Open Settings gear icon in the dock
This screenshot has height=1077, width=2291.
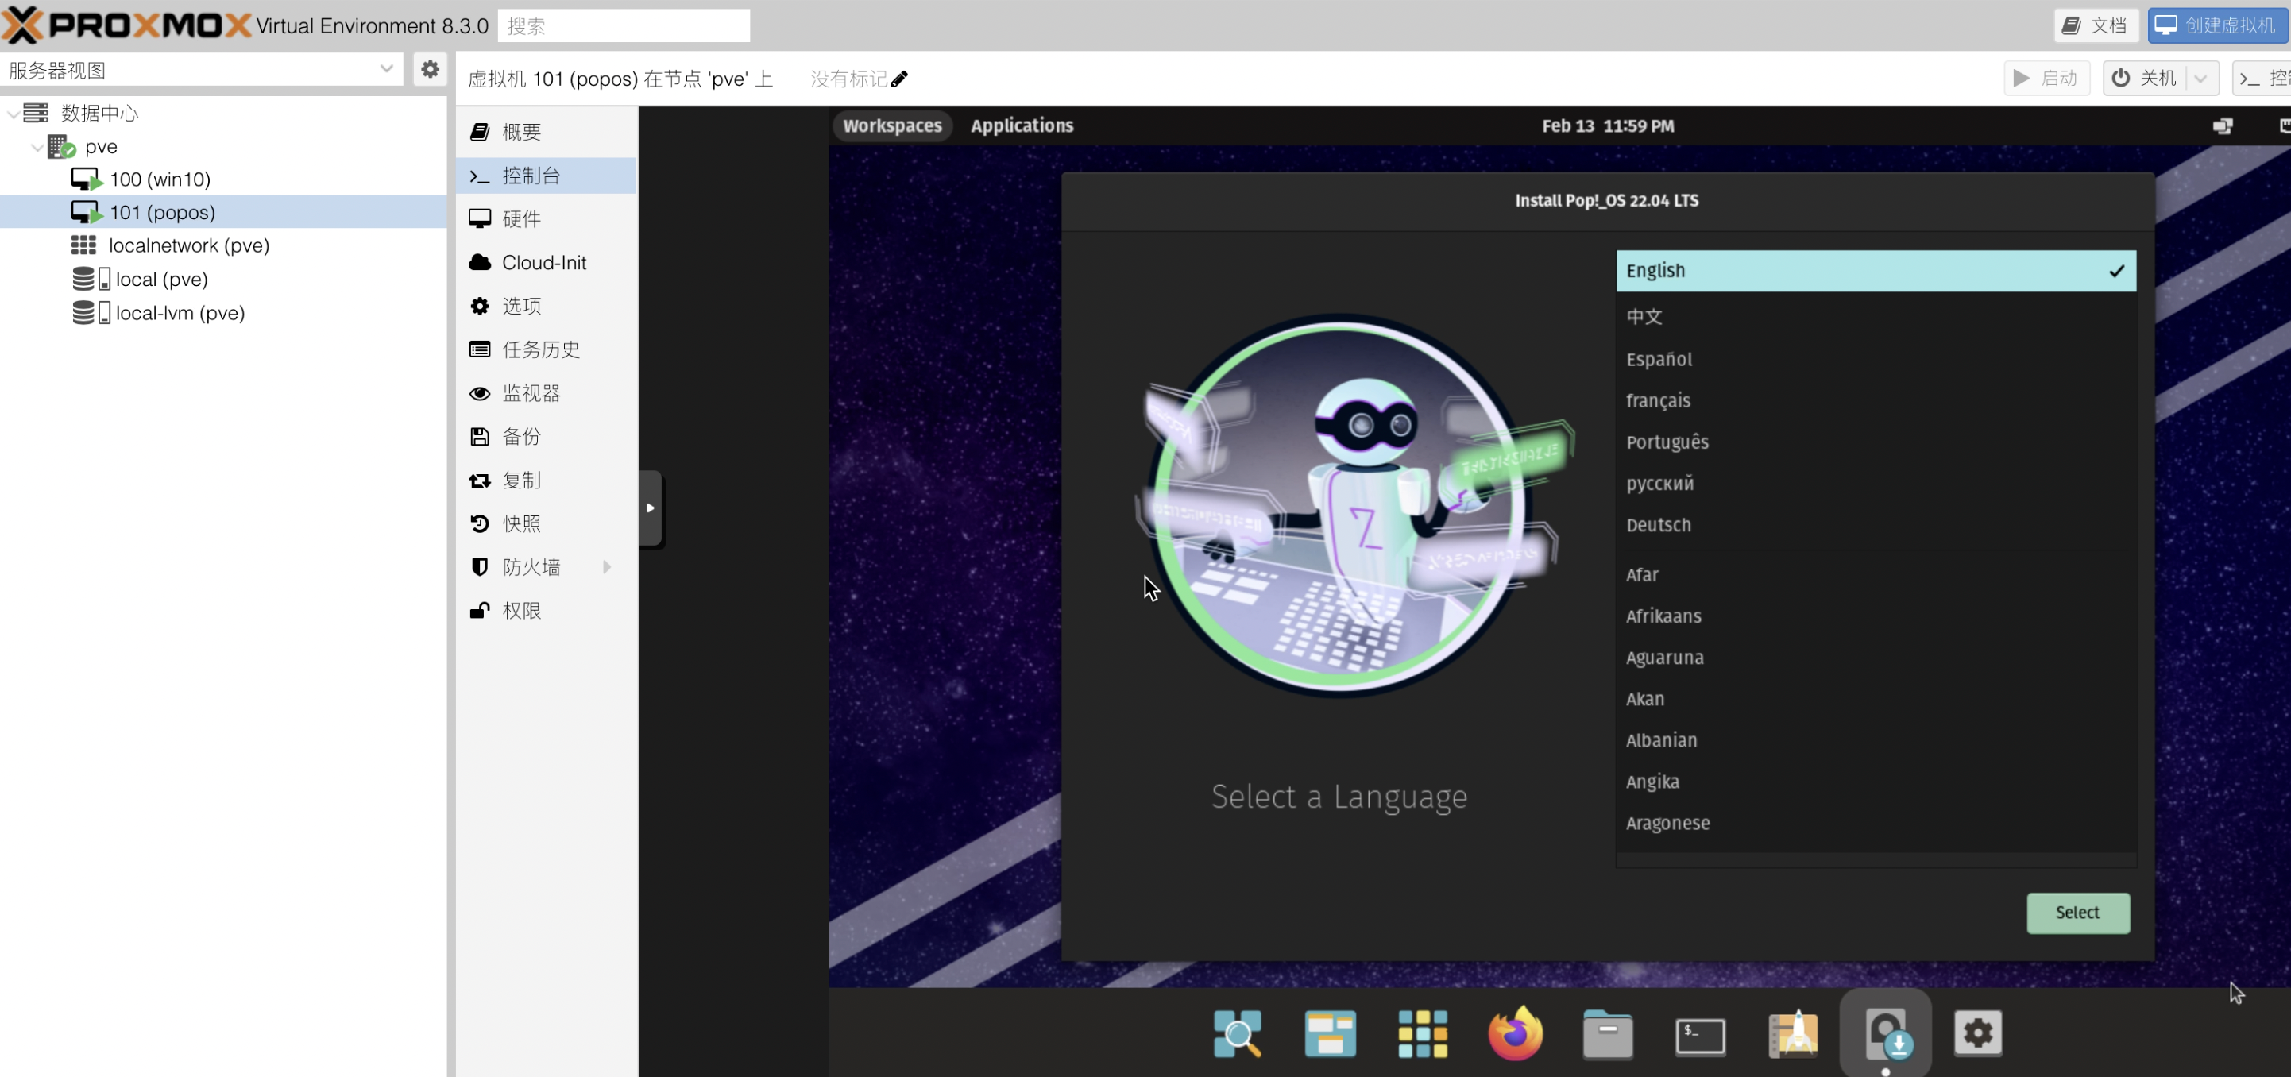click(x=1978, y=1033)
